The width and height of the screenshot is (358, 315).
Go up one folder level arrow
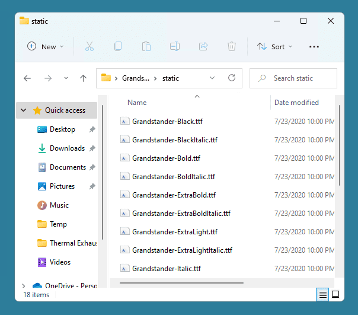[x=83, y=78]
